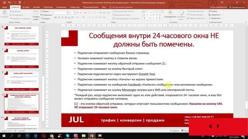Switch to the Слайд-шоу ribbon tab

(75, 7)
